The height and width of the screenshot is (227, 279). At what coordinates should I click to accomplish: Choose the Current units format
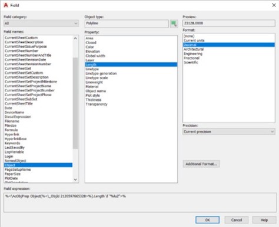[x=229, y=40]
